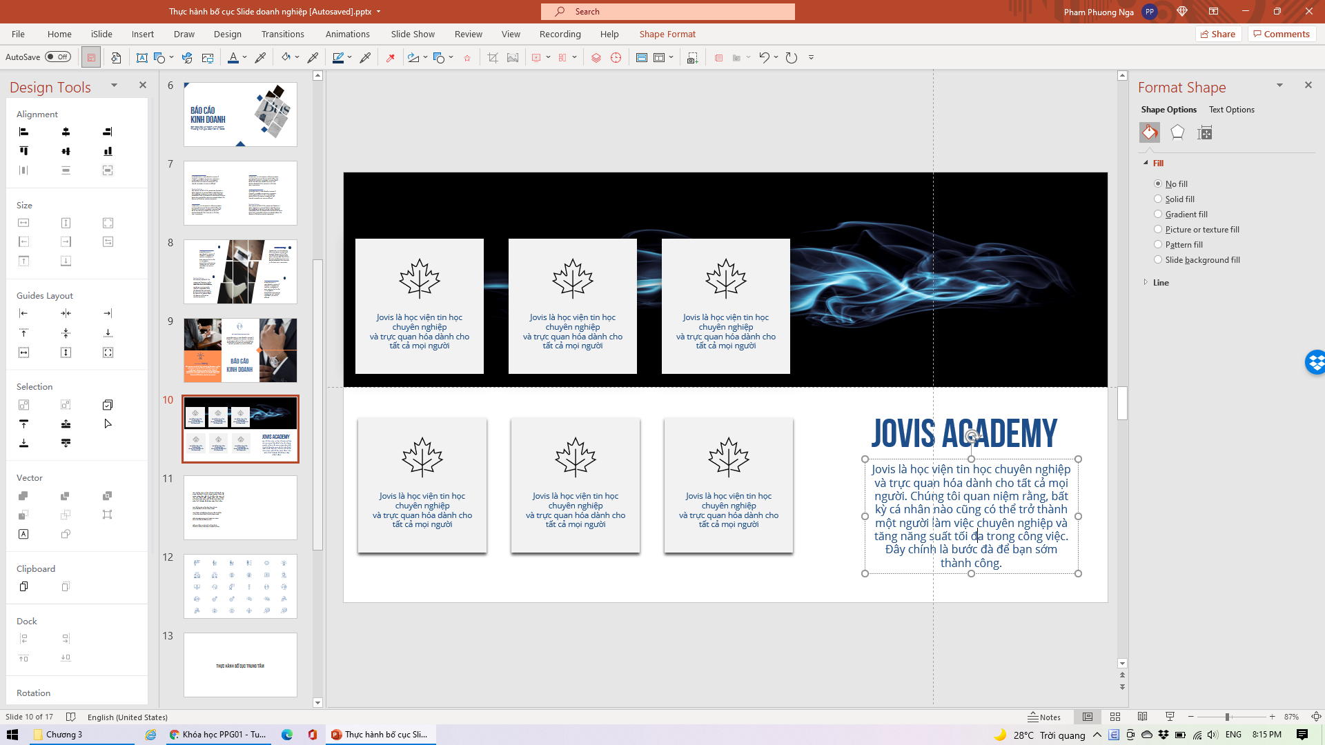Open Fill & Line tab in Format Shape
This screenshot has height=745, width=1325.
[x=1150, y=132]
